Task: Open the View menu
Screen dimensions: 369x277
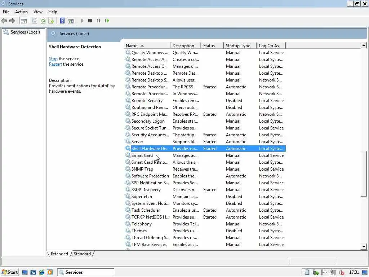Action: [x=38, y=12]
